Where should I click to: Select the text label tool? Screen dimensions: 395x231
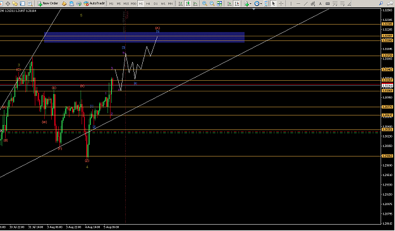coord(327,4)
